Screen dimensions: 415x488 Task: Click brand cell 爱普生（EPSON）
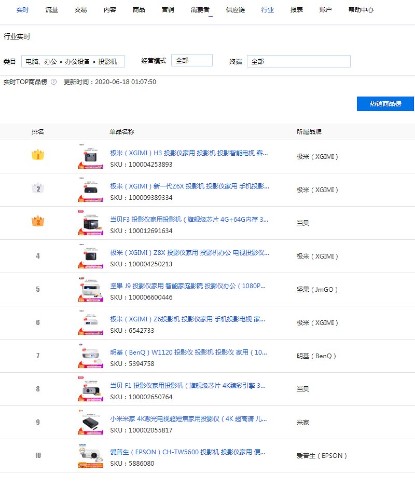click(x=322, y=456)
